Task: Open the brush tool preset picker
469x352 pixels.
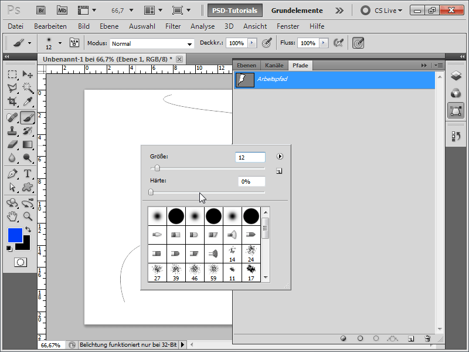Action: point(22,43)
